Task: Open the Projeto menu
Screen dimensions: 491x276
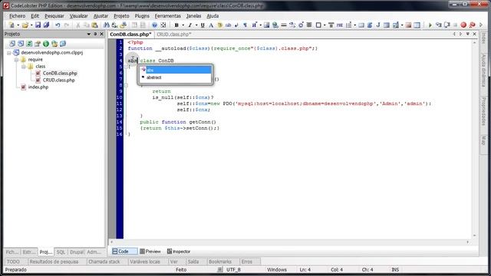Action: (x=121, y=15)
